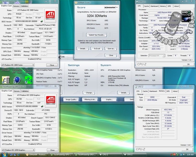The height and width of the screenshot is (157, 196).
Task: Open Validation tab in upper GPU-Z window
Action: [24, 6]
